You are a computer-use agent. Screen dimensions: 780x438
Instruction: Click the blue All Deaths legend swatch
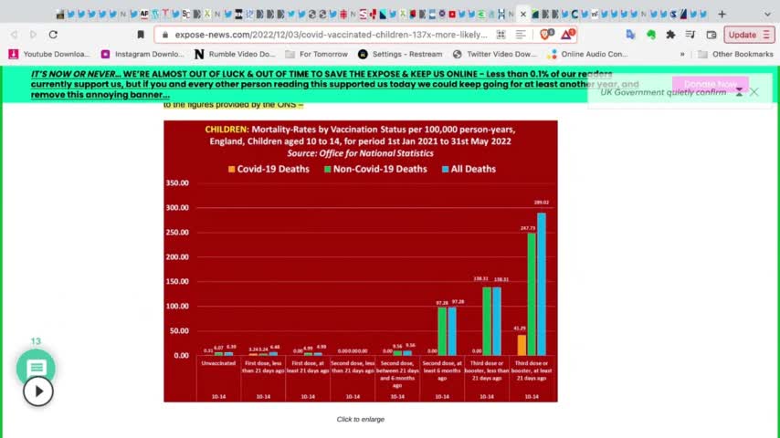445,169
